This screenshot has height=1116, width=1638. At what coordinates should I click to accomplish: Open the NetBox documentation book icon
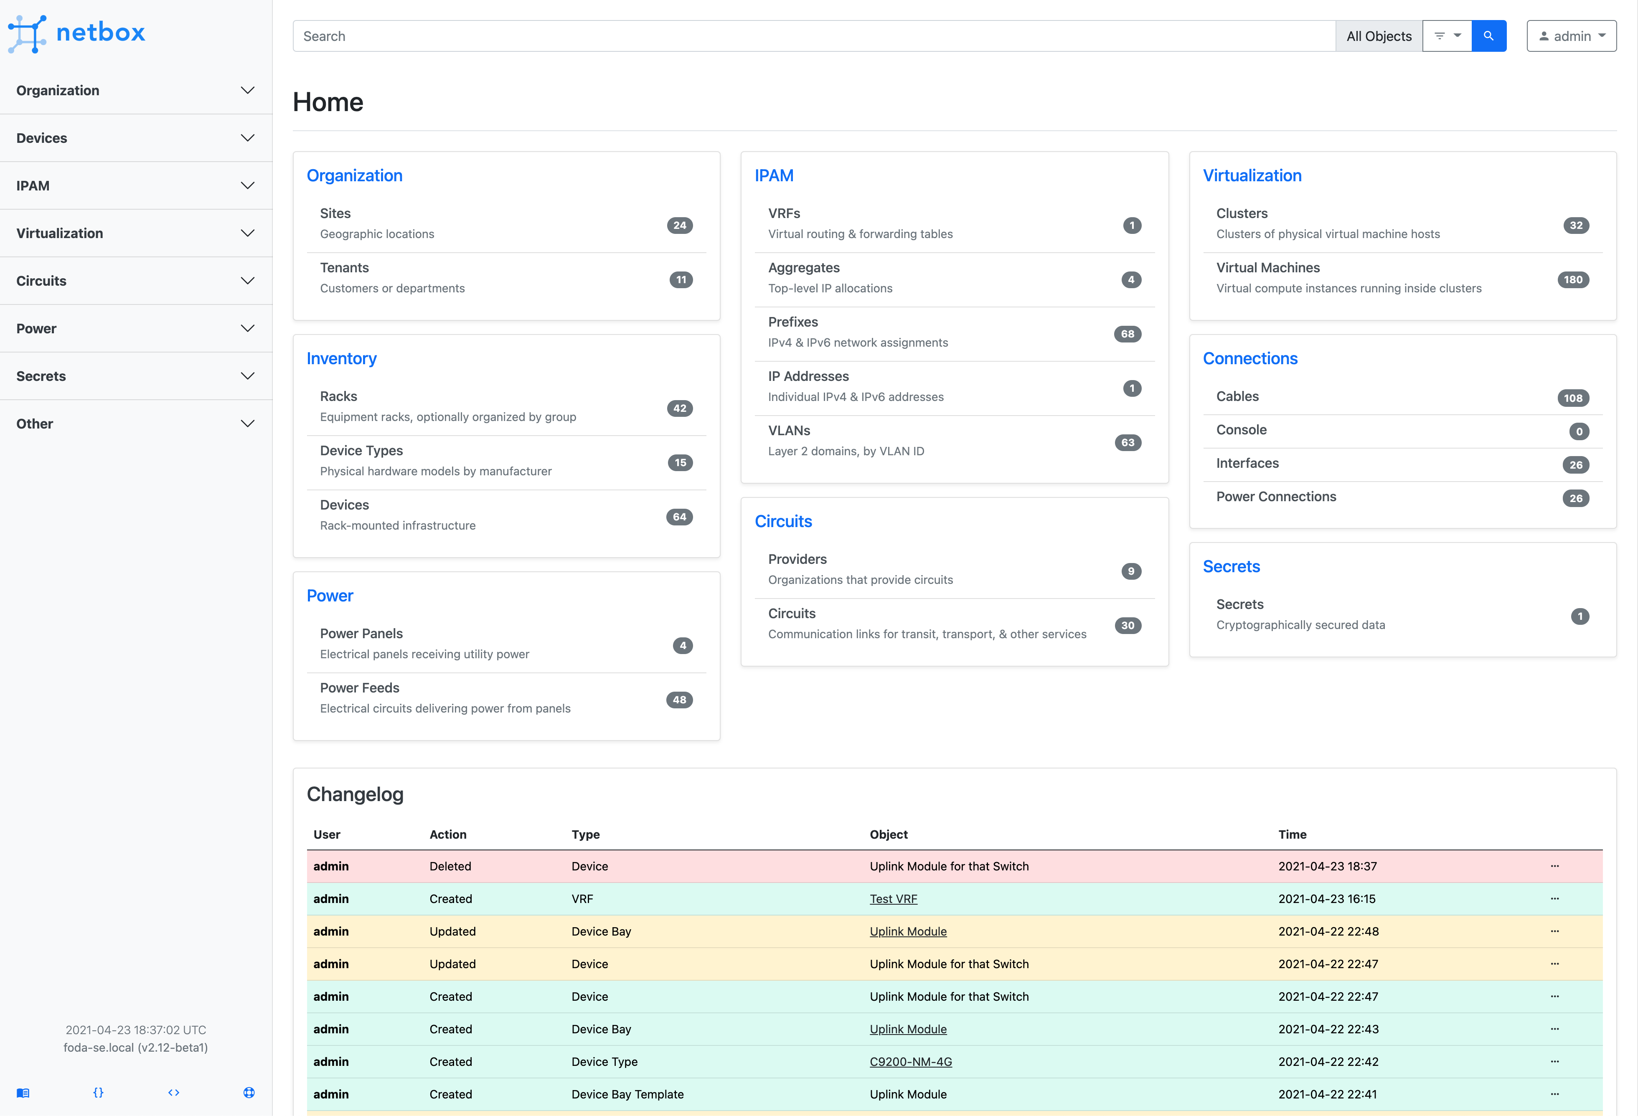point(23,1092)
